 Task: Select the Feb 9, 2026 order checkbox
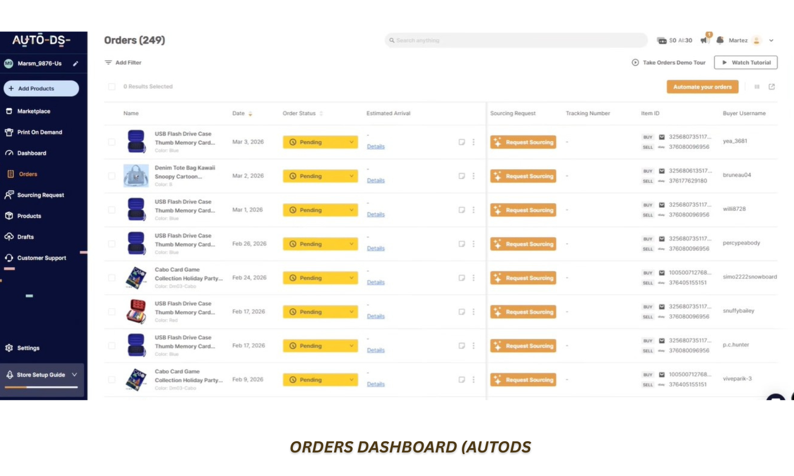click(112, 379)
